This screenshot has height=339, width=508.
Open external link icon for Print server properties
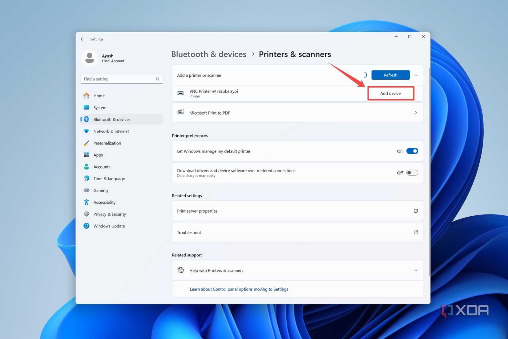coord(416,211)
